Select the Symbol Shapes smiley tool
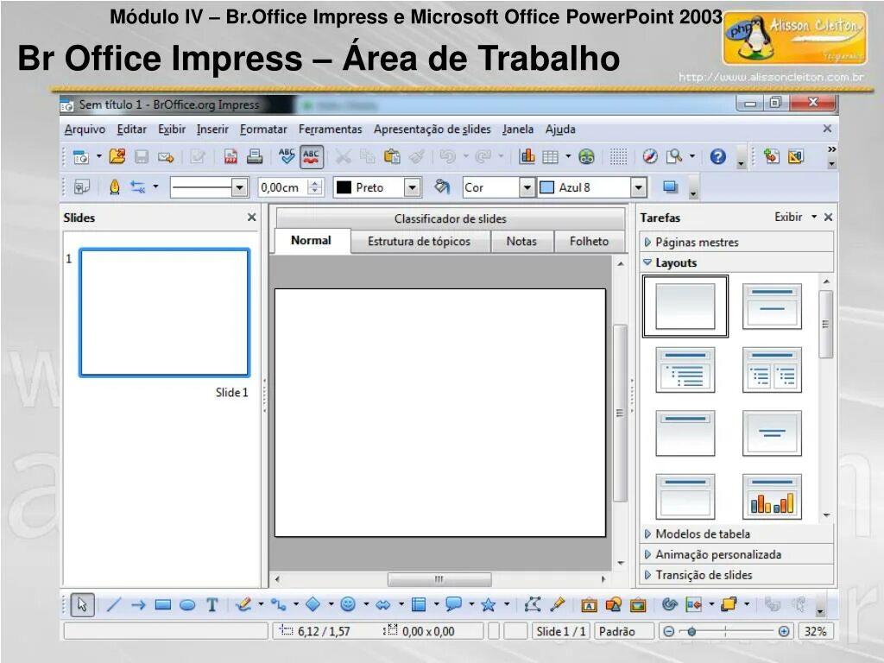 [x=349, y=604]
